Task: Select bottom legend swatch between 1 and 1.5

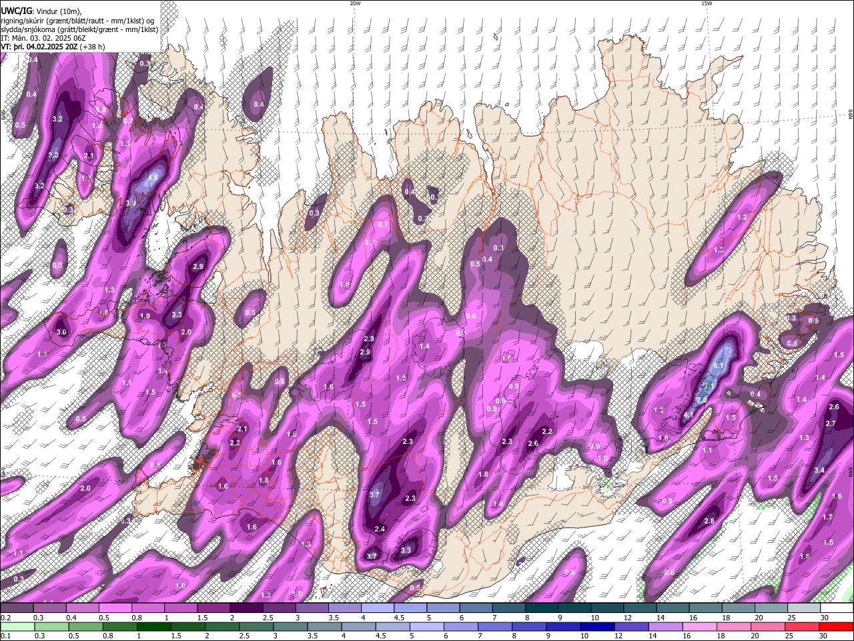Action: tap(154, 626)
